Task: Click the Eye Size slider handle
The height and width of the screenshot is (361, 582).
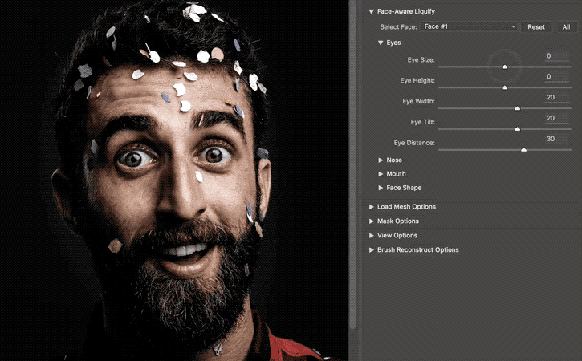Action: coord(505,67)
